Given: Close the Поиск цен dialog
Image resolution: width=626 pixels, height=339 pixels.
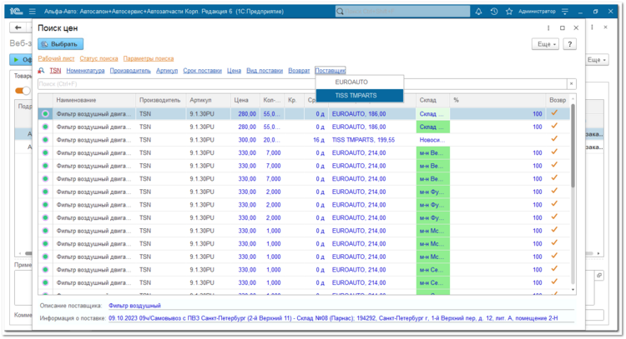Looking at the screenshot, I should tap(576, 27).
